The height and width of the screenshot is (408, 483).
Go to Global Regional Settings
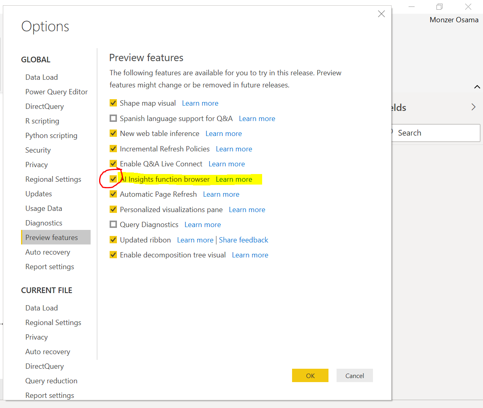click(x=53, y=179)
